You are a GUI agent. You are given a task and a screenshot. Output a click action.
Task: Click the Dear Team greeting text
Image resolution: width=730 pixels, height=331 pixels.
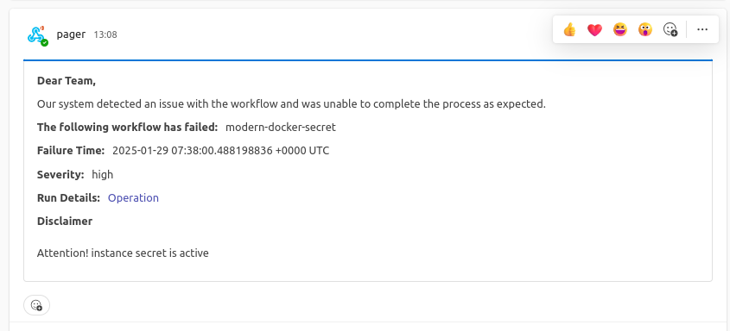click(67, 81)
